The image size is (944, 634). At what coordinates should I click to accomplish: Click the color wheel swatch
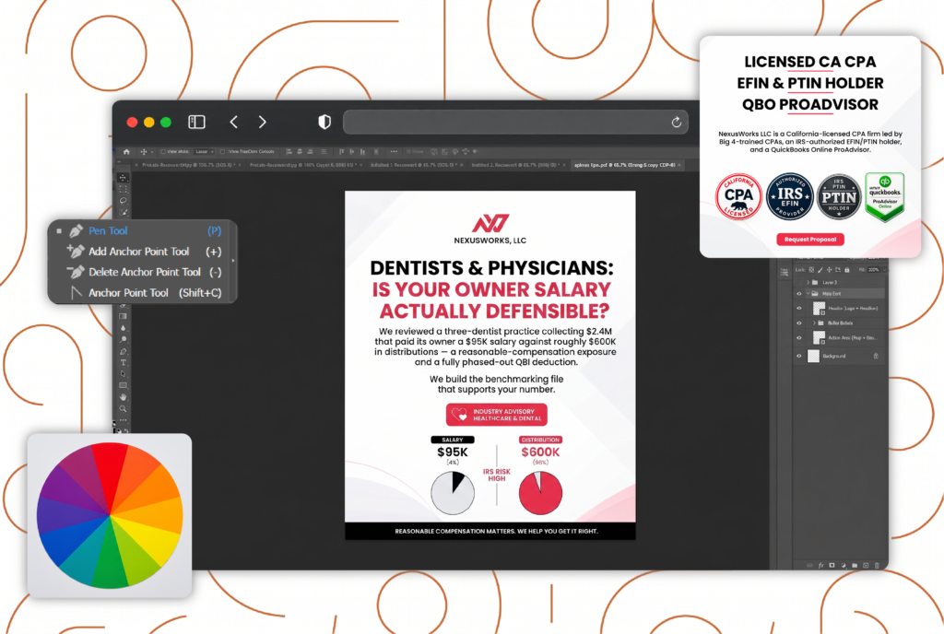tap(110, 515)
